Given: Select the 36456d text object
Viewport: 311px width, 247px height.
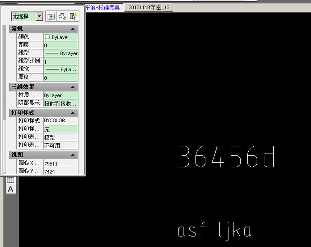Looking at the screenshot, I should point(226,156).
